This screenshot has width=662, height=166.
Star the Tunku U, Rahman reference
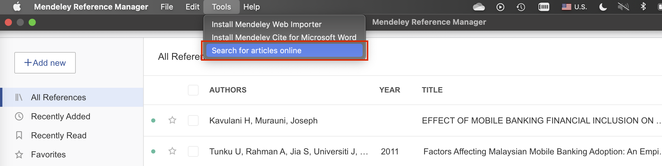[x=172, y=151]
